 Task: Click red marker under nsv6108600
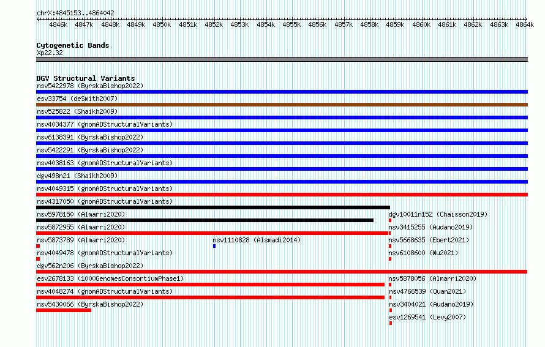[390, 259]
